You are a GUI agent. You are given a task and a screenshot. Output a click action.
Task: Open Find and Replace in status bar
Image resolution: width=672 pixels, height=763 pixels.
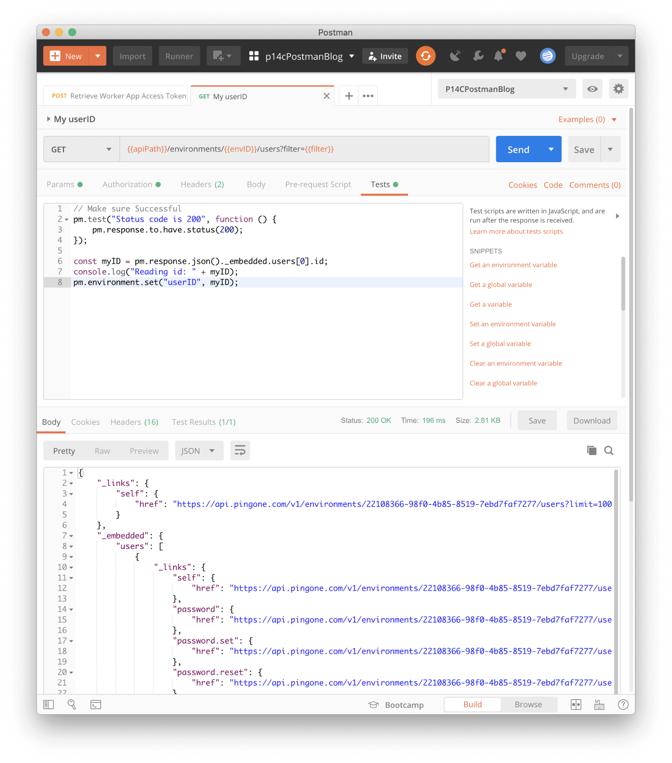pos(72,704)
